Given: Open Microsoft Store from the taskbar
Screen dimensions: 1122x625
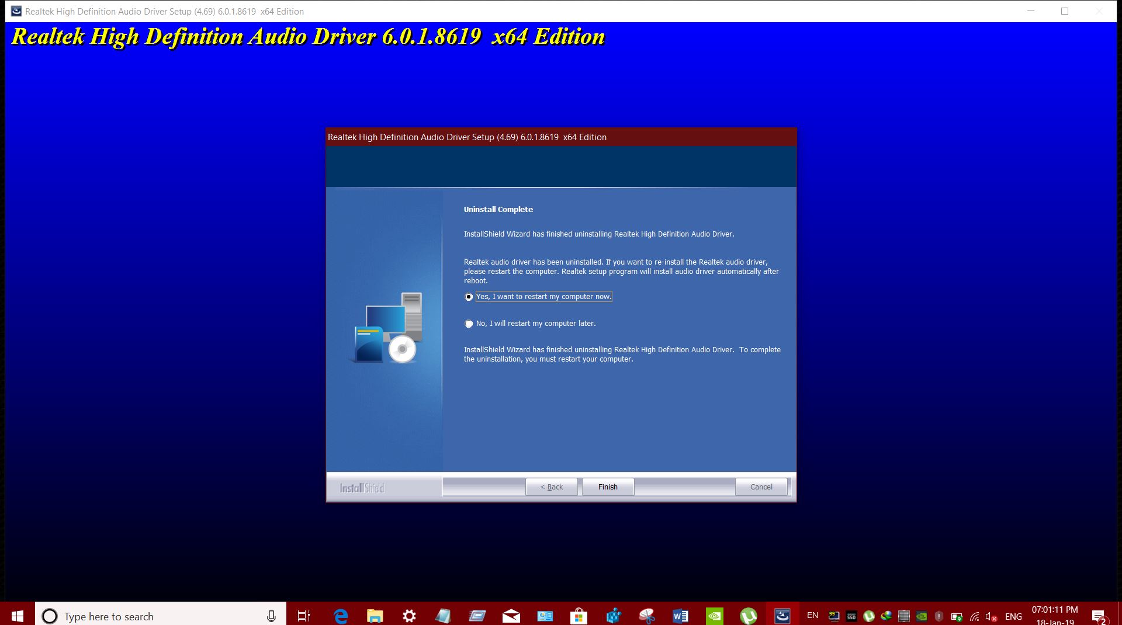Looking at the screenshot, I should click(x=579, y=616).
